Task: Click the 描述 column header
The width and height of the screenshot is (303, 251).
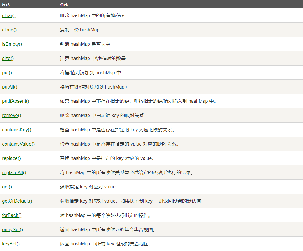Action: (64, 4)
